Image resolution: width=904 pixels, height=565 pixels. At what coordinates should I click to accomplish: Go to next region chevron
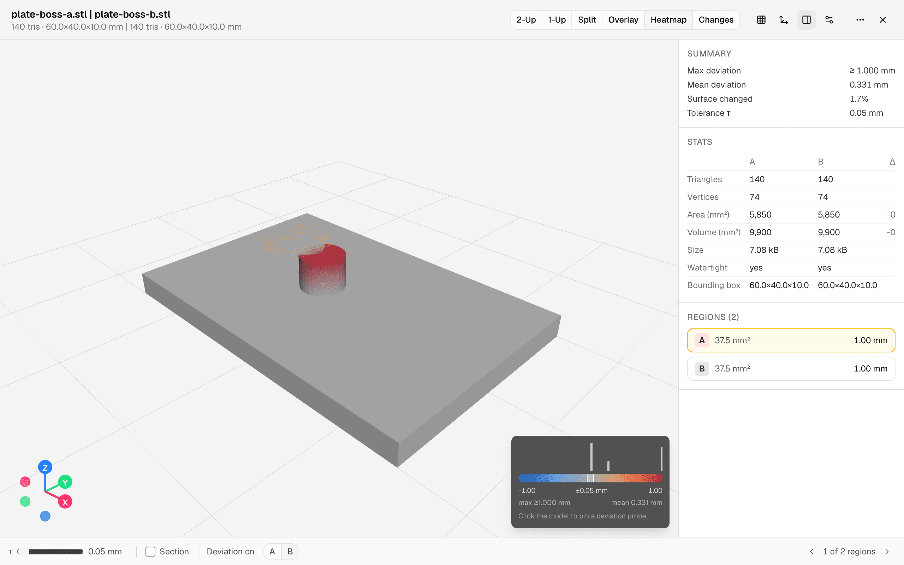point(887,552)
